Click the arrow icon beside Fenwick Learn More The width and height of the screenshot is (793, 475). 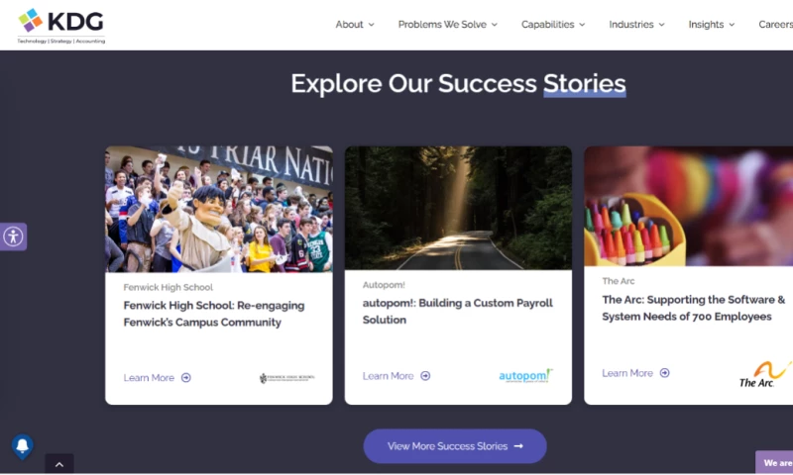pos(186,378)
